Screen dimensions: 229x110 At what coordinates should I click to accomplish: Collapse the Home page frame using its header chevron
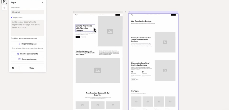[x=122, y=12]
